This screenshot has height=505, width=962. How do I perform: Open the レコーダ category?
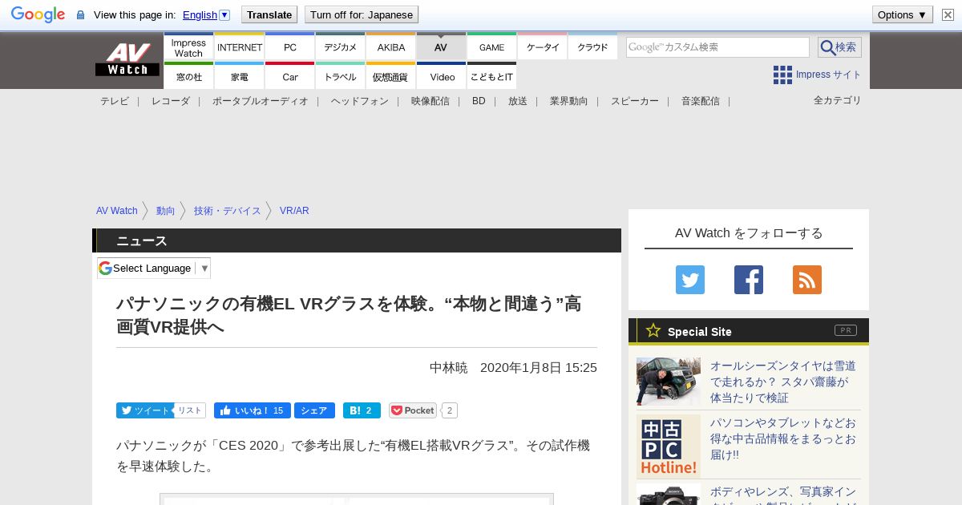tap(171, 101)
